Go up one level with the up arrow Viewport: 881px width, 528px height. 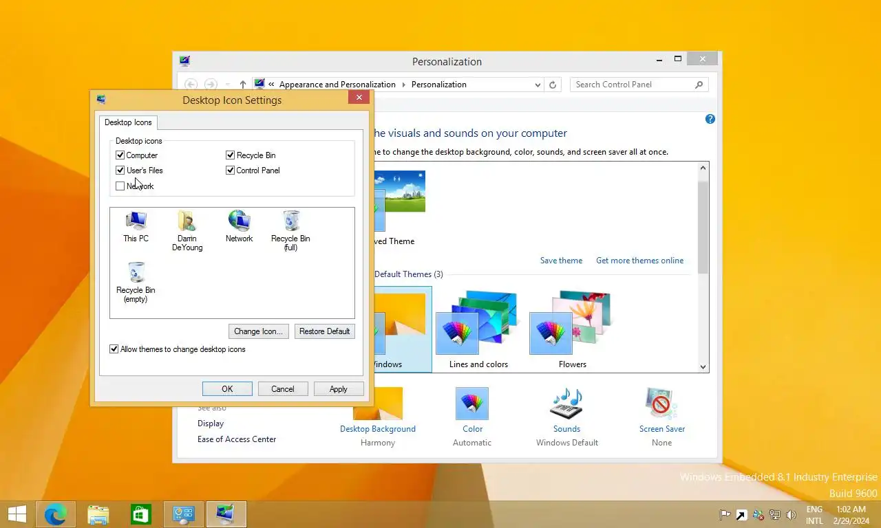tap(243, 85)
